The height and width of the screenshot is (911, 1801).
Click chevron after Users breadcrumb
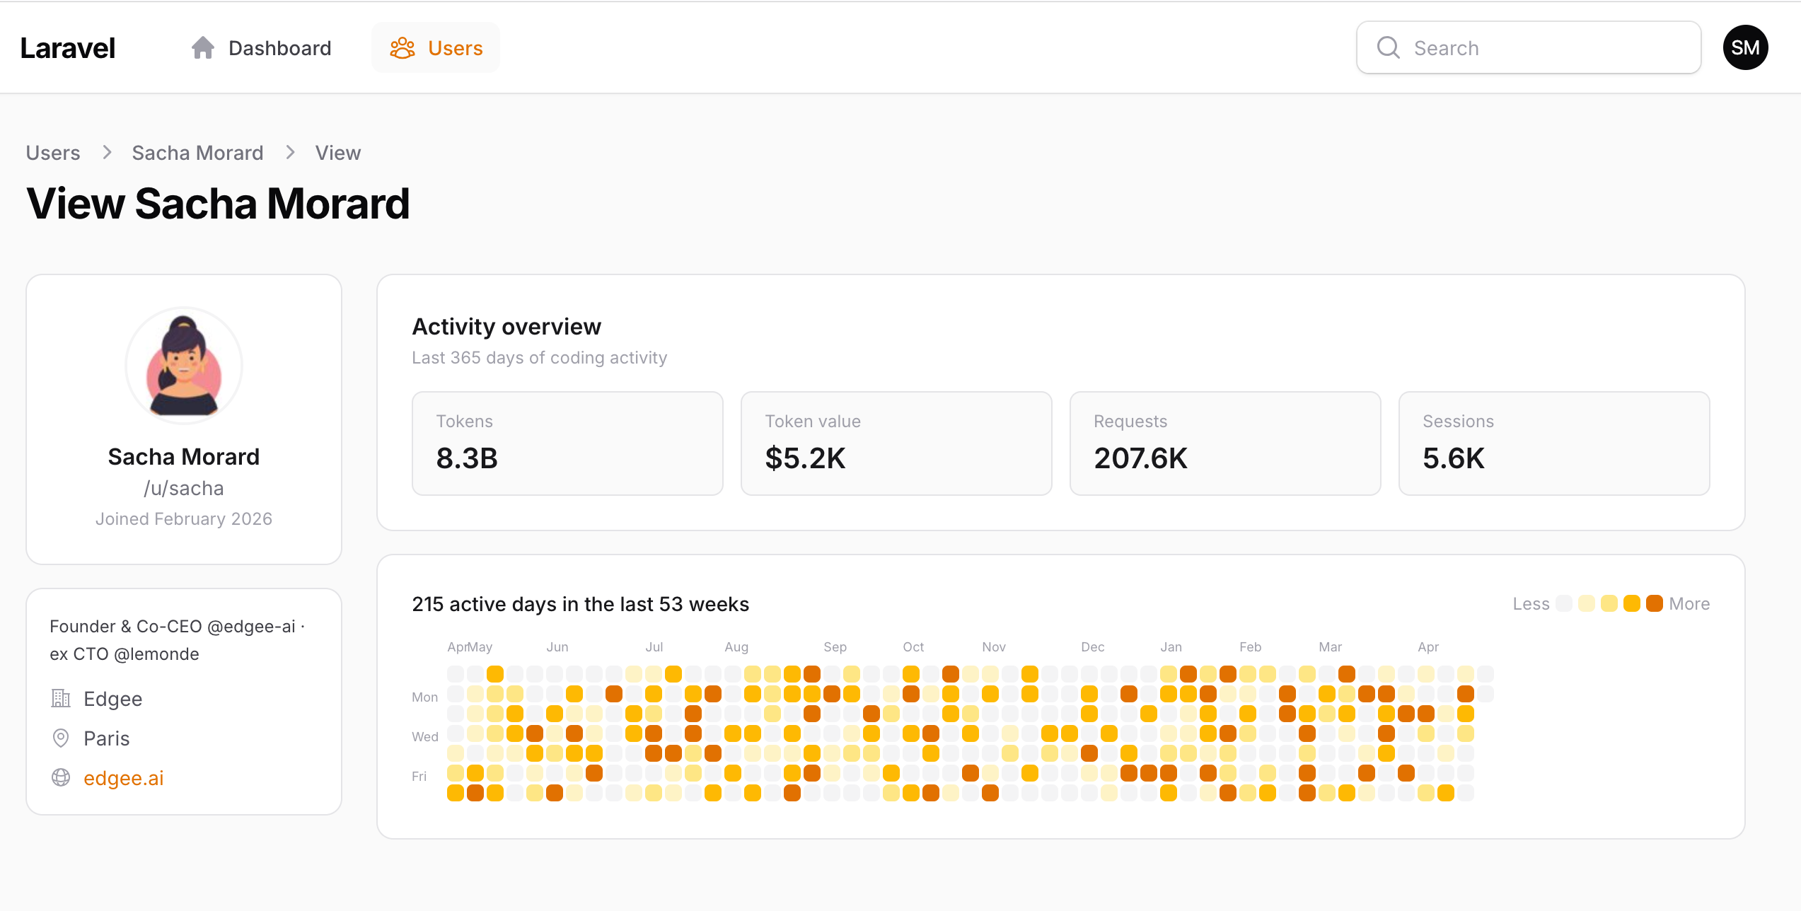click(x=107, y=153)
